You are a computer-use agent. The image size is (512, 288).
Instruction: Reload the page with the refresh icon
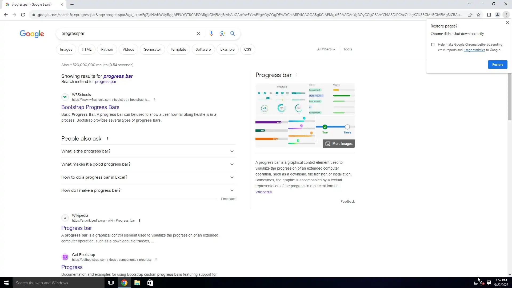[23, 15]
